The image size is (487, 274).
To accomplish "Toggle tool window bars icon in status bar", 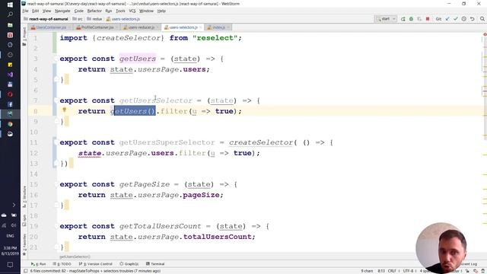I will [26, 271].
